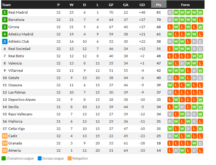Open the Sevilla team link
216x165 pixels.
click(x=13, y=107)
